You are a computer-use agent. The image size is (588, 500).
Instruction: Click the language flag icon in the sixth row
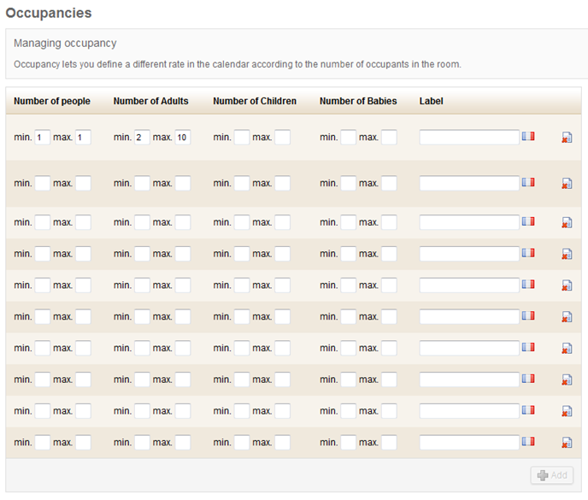point(528,315)
